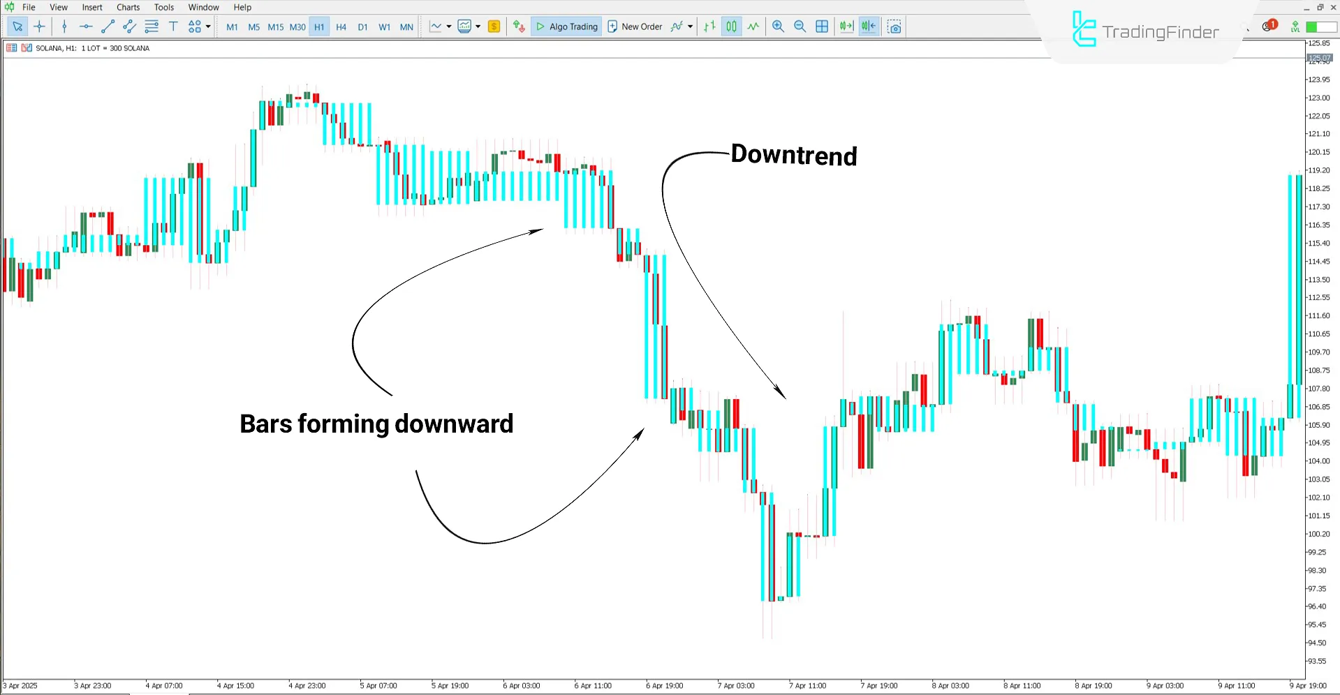
Task: Open the shapes and arrows dropdown
Action: click(x=207, y=27)
